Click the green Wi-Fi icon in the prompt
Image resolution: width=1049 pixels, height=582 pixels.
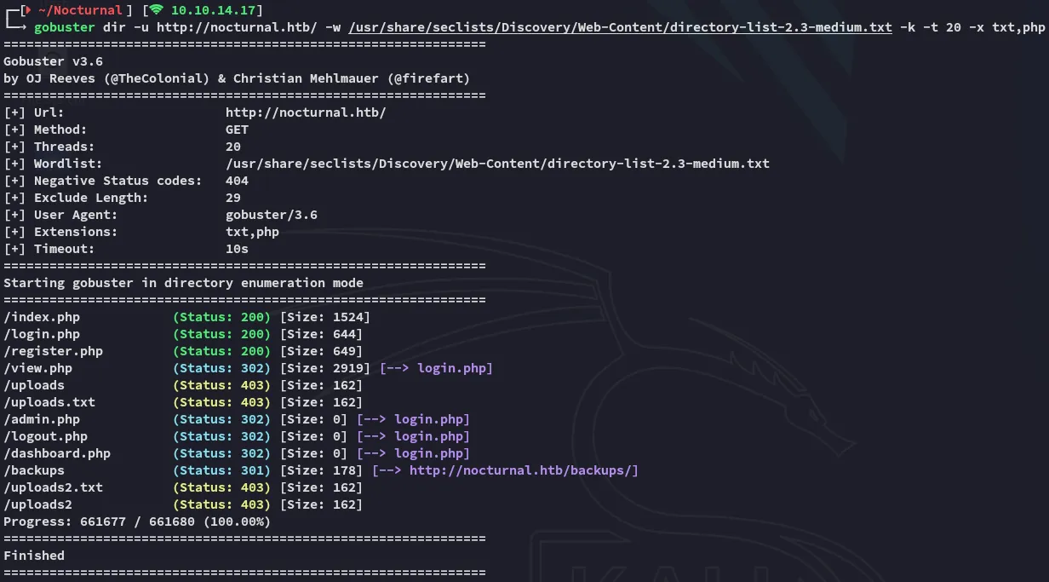pos(156,10)
